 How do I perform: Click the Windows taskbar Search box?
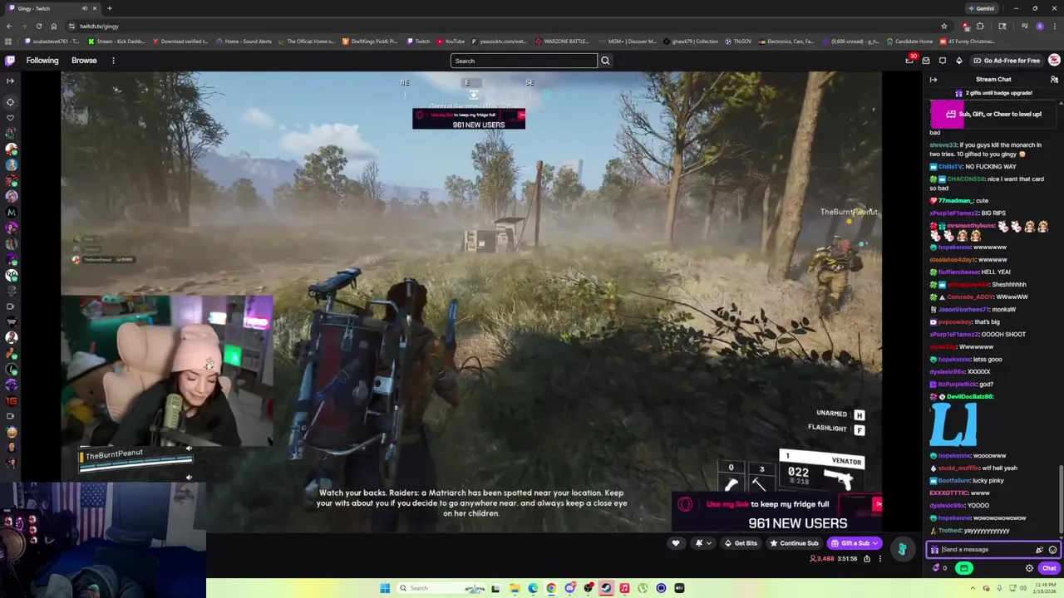pyautogui.click(x=439, y=588)
